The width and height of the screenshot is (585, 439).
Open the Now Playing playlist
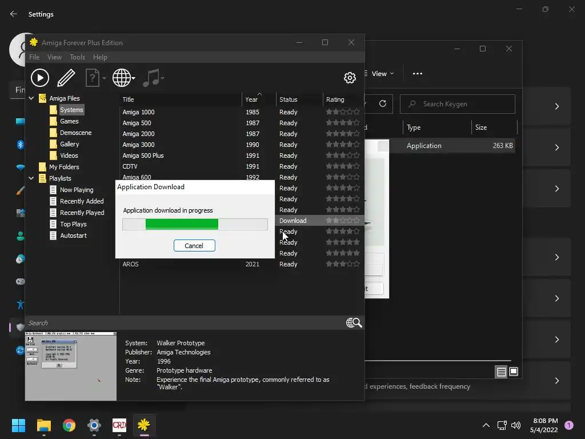coord(77,190)
